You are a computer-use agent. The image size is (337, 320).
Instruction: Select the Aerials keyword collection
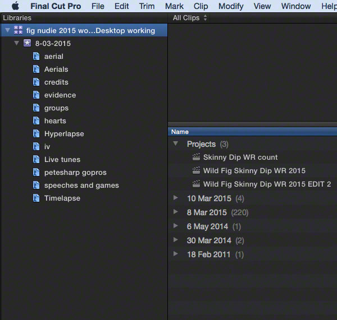pyautogui.click(x=56, y=69)
